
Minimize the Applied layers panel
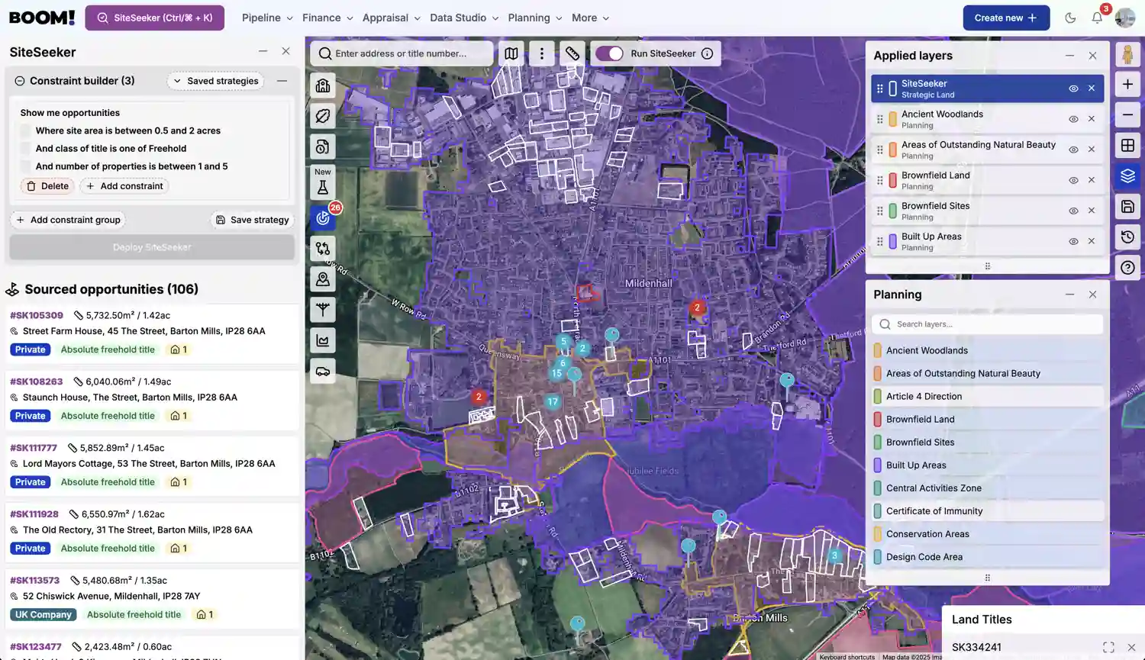1069,56
